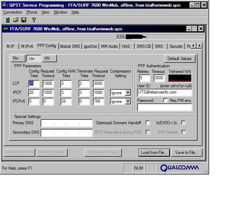
Task: Select the Um toggle button
Action: coord(34,58)
